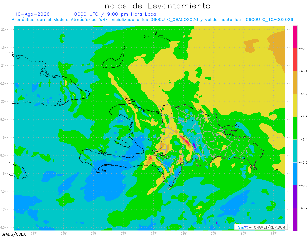This screenshot has height=237, width=307.
Task: Click the '9.5N' latitude label
Action: click(x=4, y=119)
